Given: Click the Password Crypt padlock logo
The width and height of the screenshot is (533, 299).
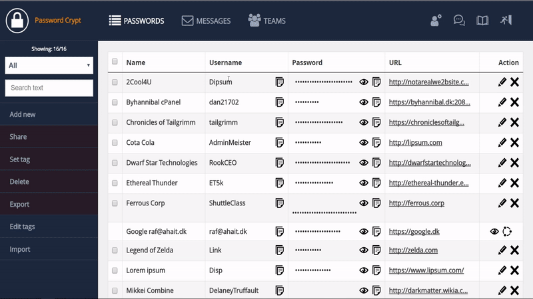Looking at the screenshot, I should click(17, 21).
